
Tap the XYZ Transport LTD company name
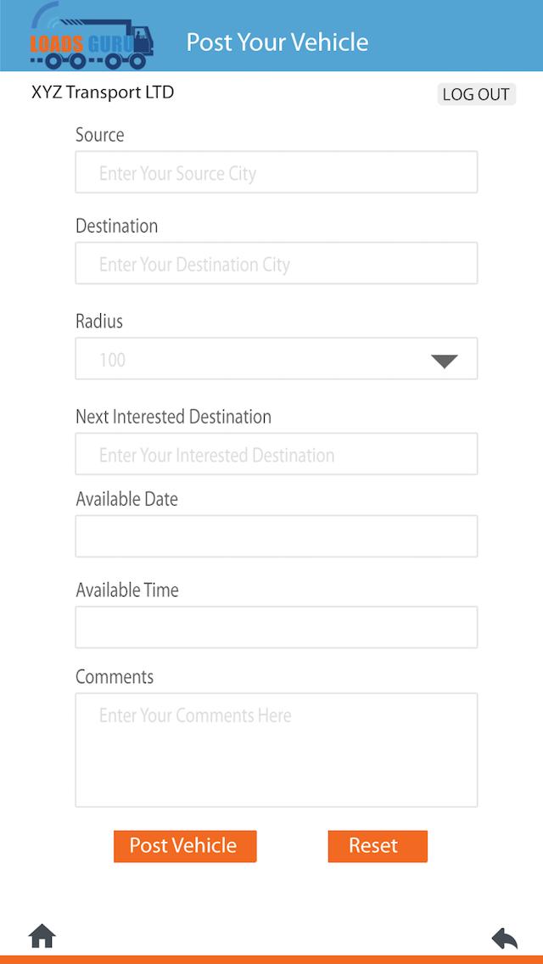pyautogui.click(x=103, y=92)
